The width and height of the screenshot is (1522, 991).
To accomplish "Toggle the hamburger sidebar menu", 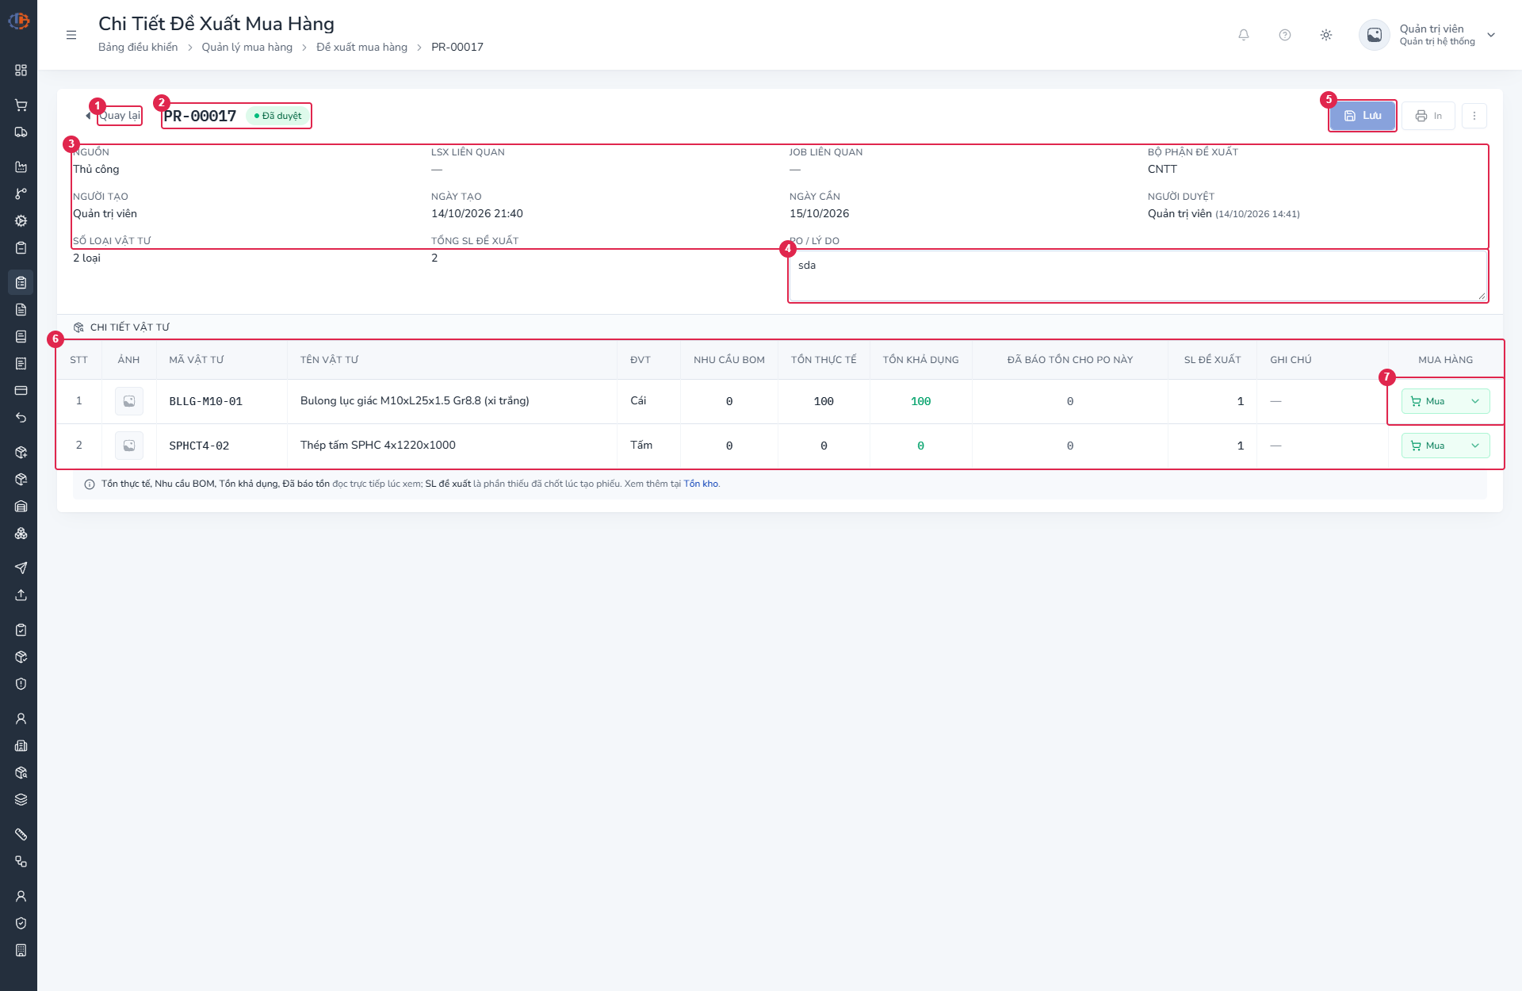I will point(71,35).
